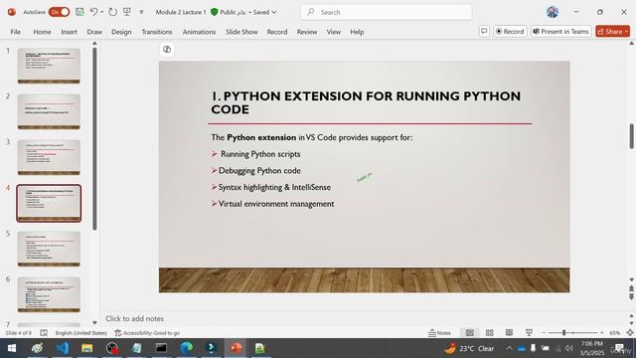Image resolution: width=636 pixels, height=358 pixels.
Task: Click the Record button at top right
Action: [x=510, y=31]
